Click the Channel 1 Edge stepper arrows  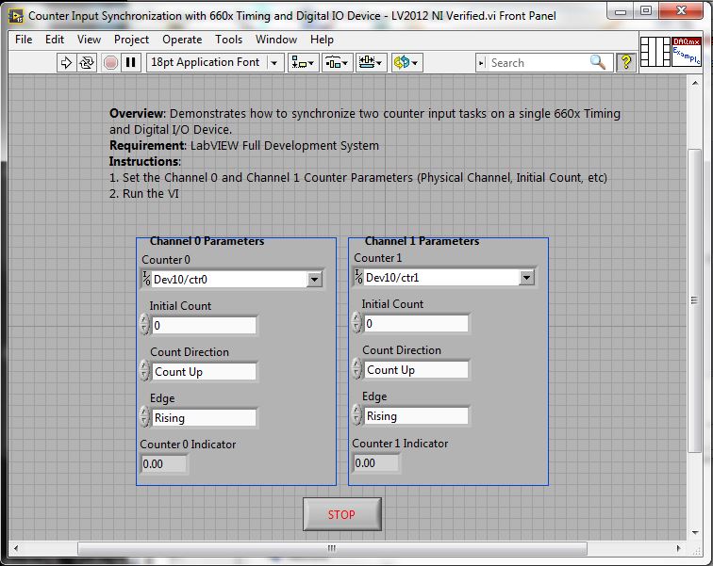coord(356,415)
